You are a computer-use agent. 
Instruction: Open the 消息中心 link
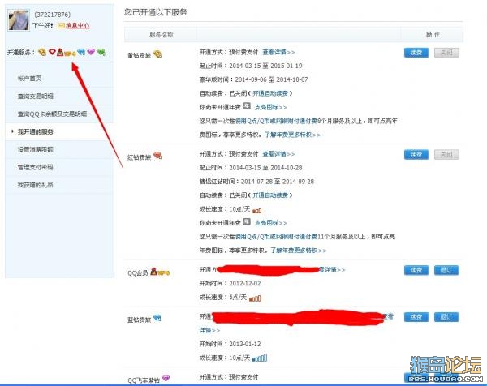pos(77,25)
